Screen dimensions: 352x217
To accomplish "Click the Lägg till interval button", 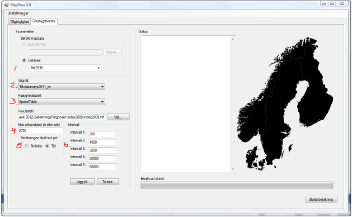I will [x=82, y=182].
